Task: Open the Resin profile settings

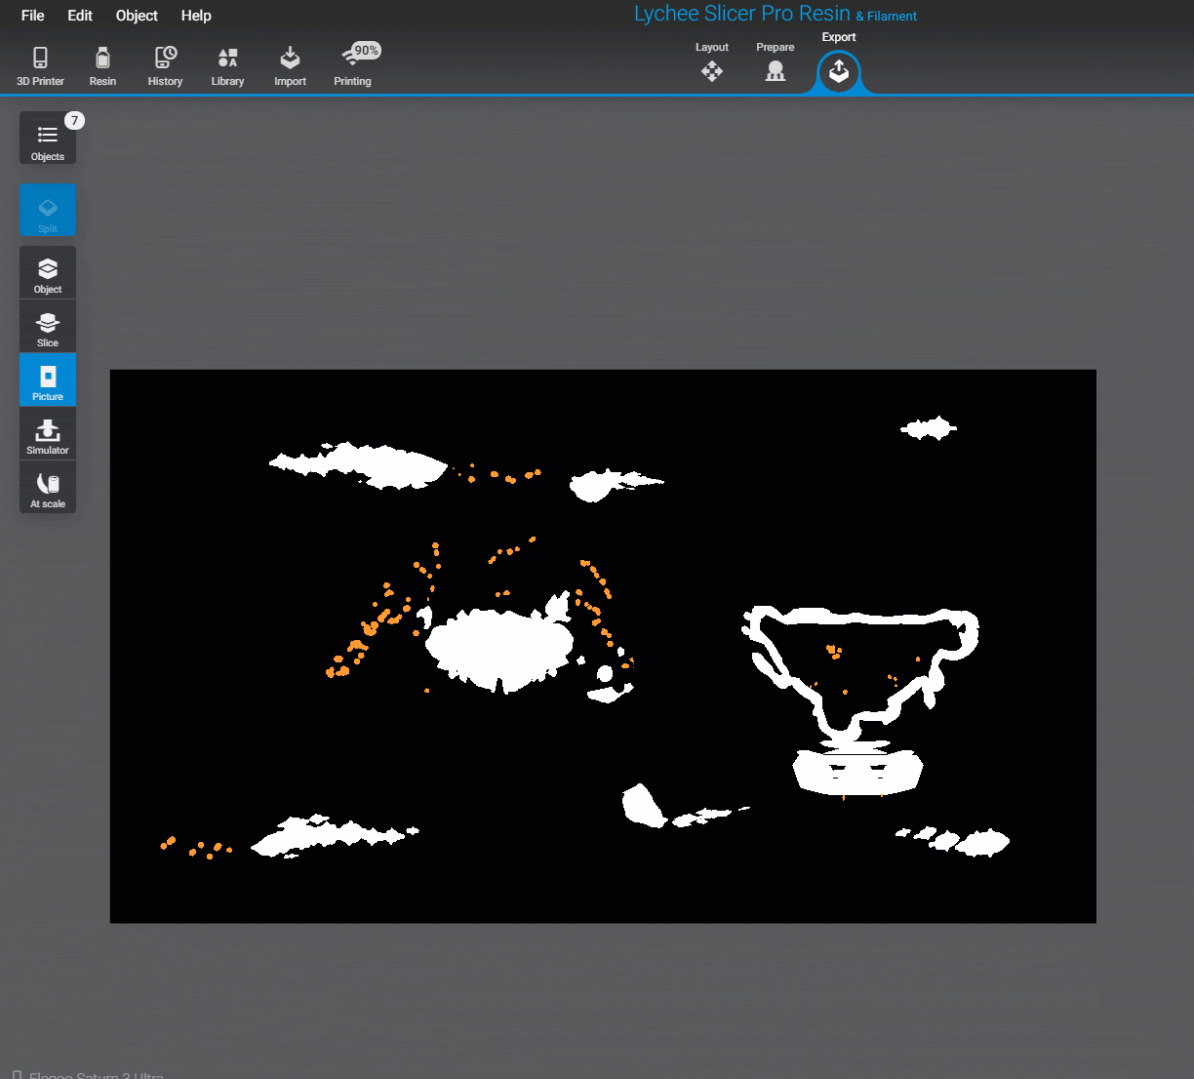Action: click(102, 64)
